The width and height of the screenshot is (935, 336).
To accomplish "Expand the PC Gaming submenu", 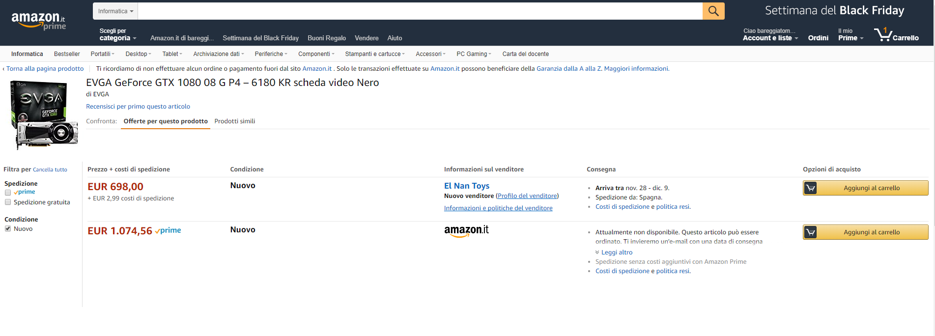I will click(474, 54).
